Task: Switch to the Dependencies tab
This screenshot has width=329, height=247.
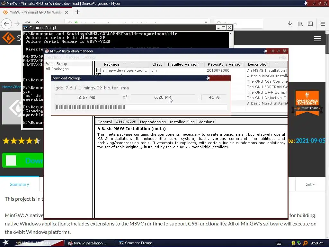Action: [153, 122]
